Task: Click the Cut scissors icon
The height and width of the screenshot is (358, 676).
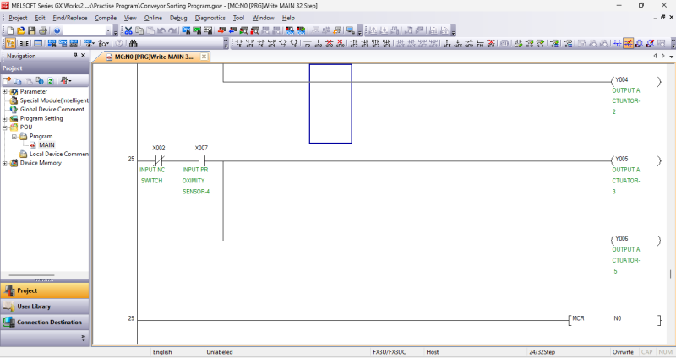Action: click(128, 30)
